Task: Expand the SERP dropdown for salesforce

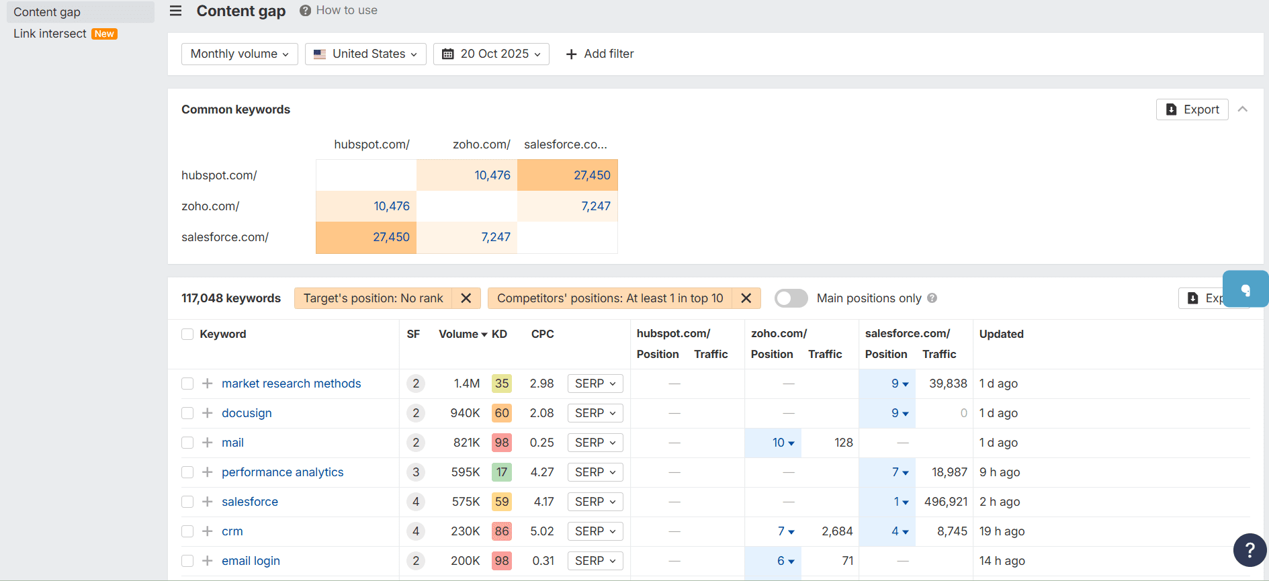Action: point(595,502)
